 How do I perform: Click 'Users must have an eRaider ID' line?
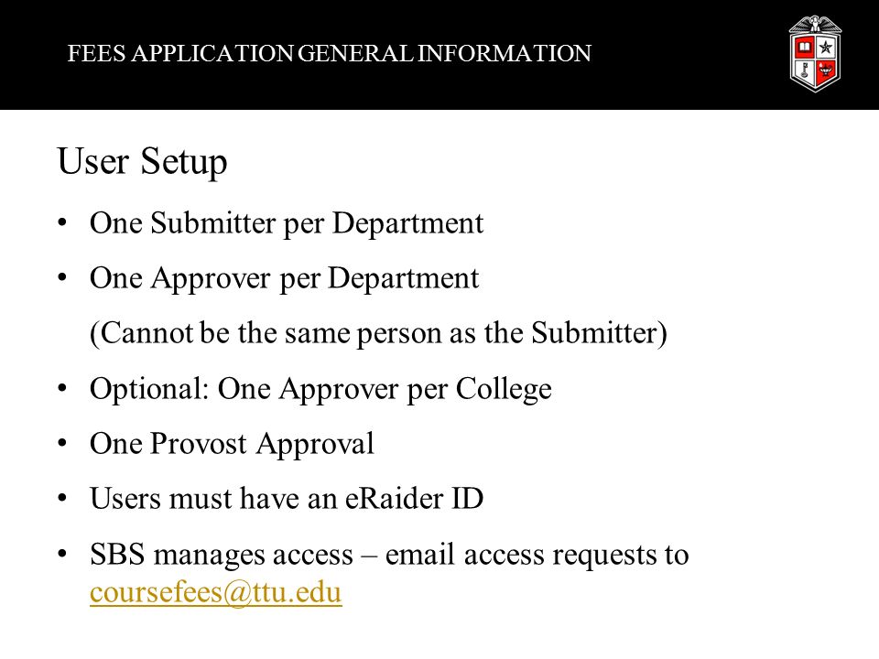point(287,498)
